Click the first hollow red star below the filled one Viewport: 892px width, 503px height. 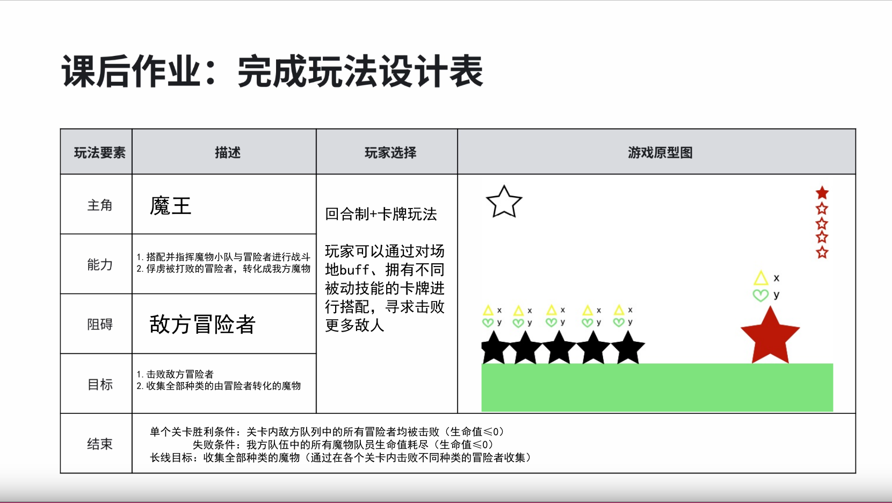[x=822, y=207]
